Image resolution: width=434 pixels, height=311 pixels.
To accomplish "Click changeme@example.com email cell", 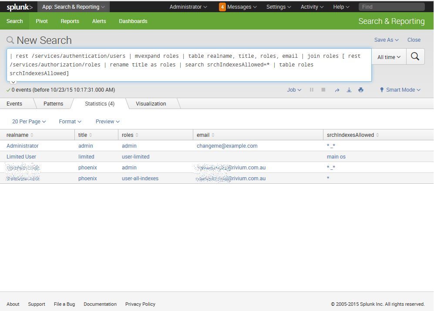I will coord(227,146).
